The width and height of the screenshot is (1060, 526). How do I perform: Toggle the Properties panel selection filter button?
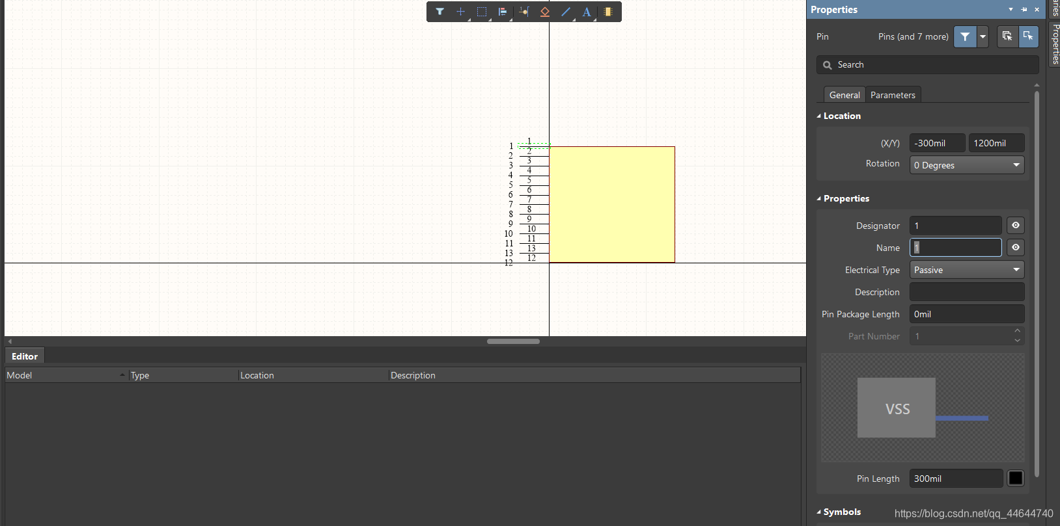click(x=965, y=36)
